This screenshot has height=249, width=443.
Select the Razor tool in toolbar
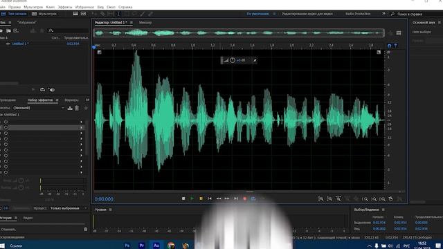tap(103, 14)
